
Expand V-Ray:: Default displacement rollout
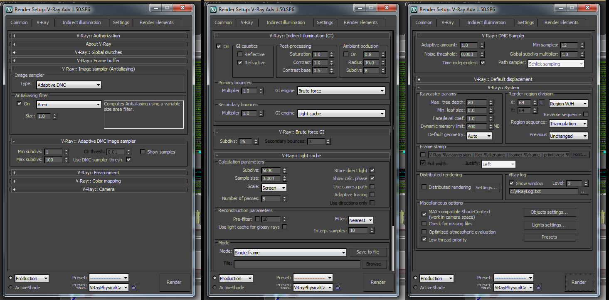tap(503, 79)
